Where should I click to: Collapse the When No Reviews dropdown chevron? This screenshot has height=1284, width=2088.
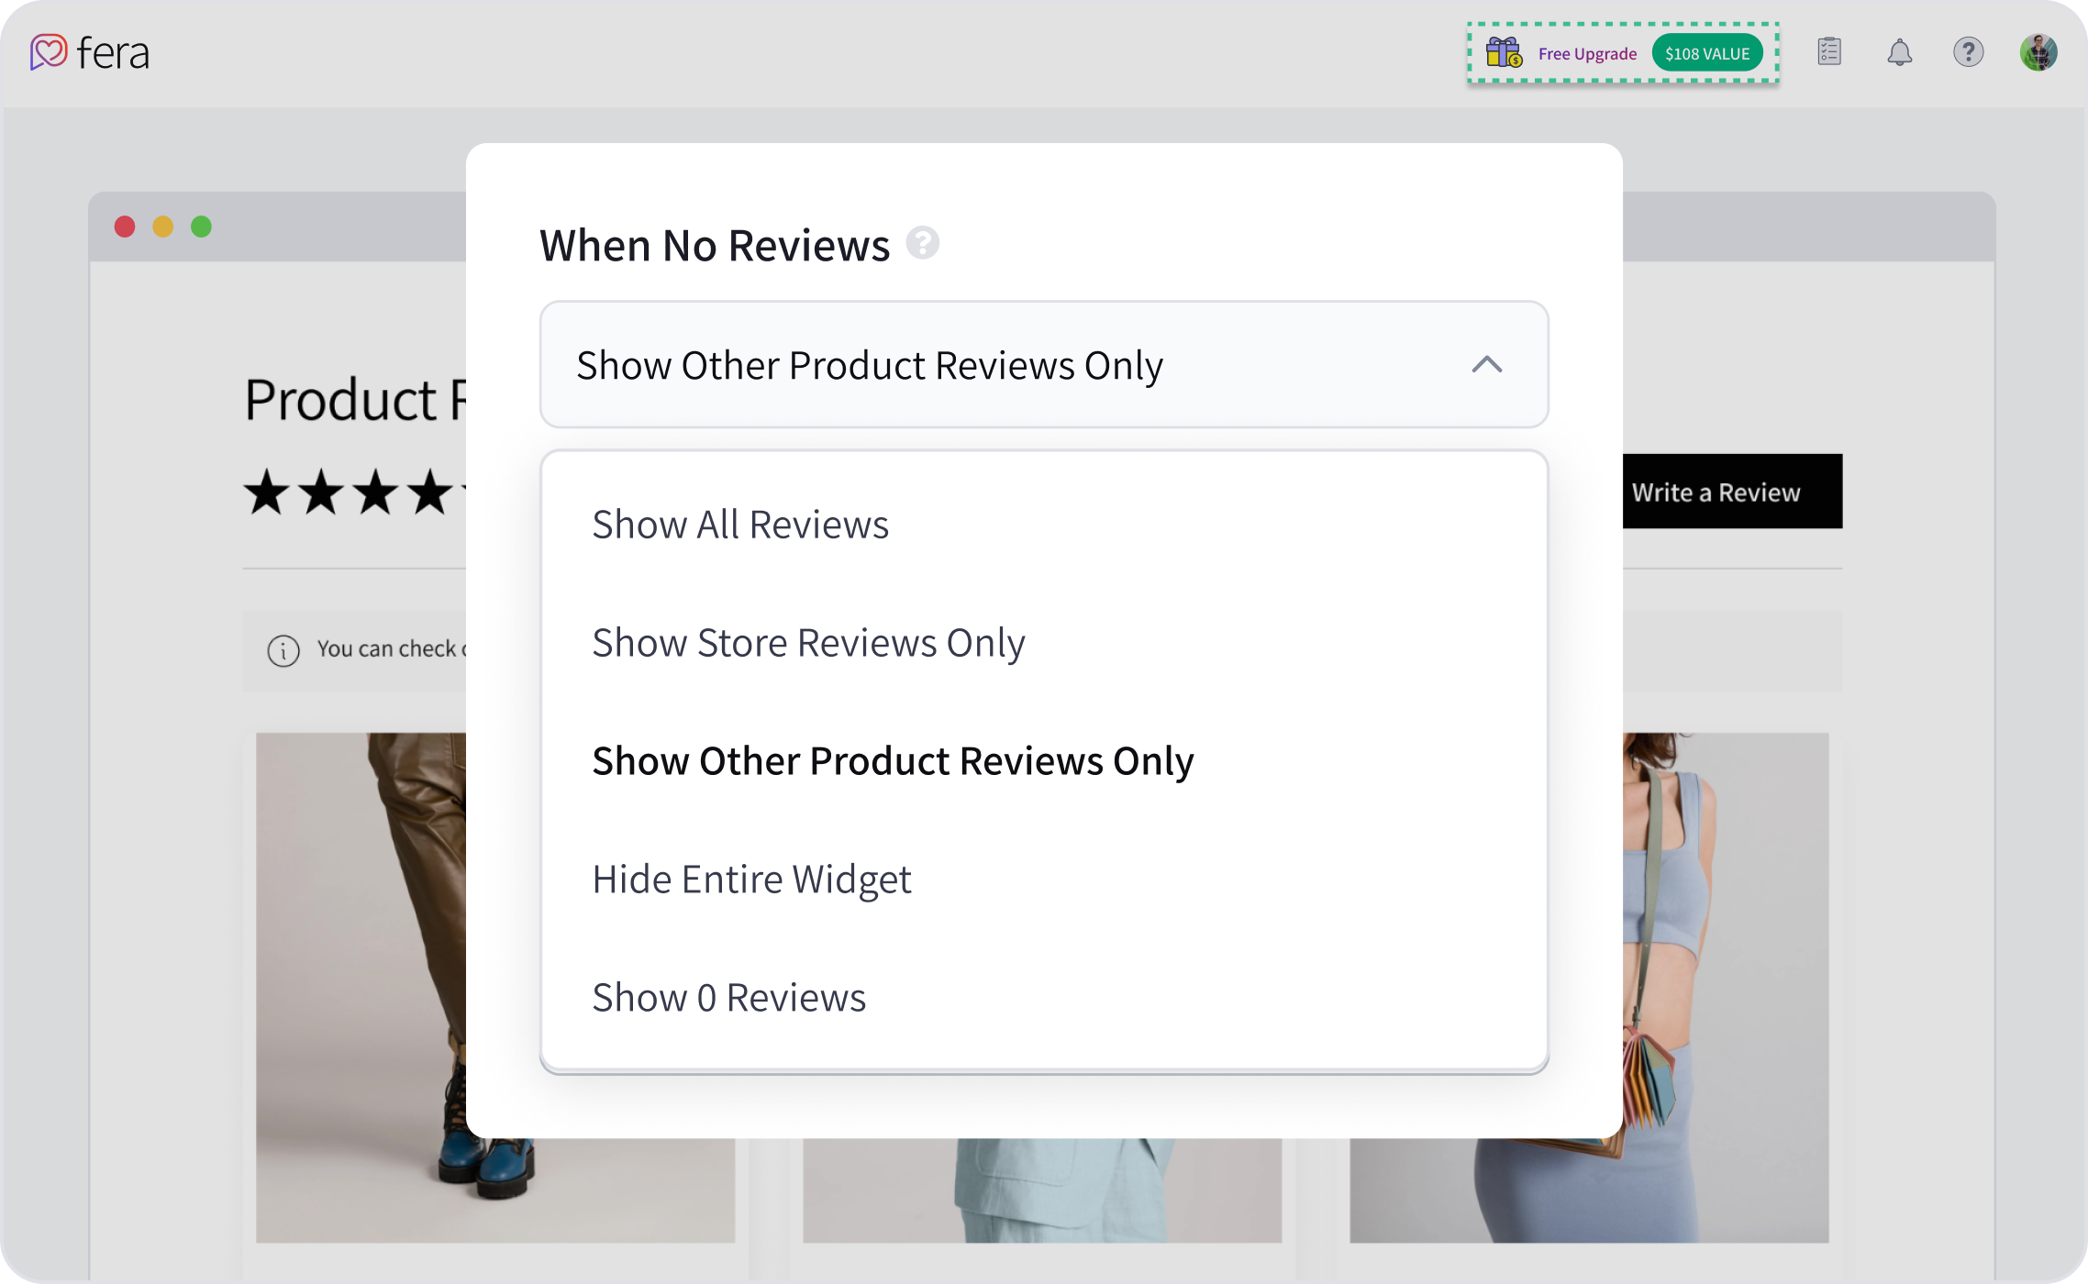pyautogui.click(x=1486, y=364)
